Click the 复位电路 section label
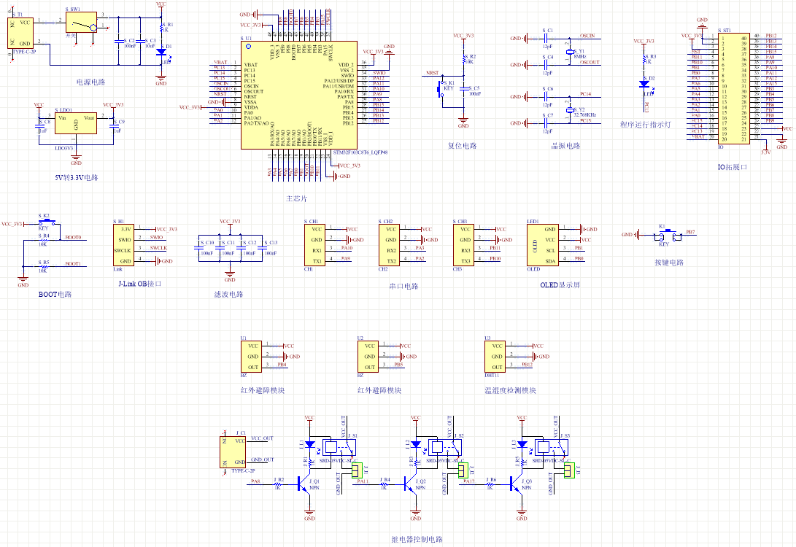Image resolution: width=796 pixels, height=547 pixels. (462, 146)
